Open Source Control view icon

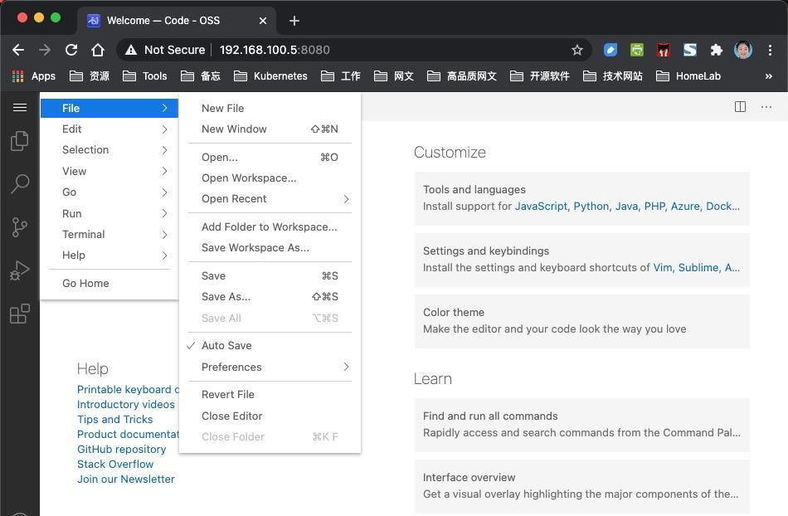(x=19, y=226)
